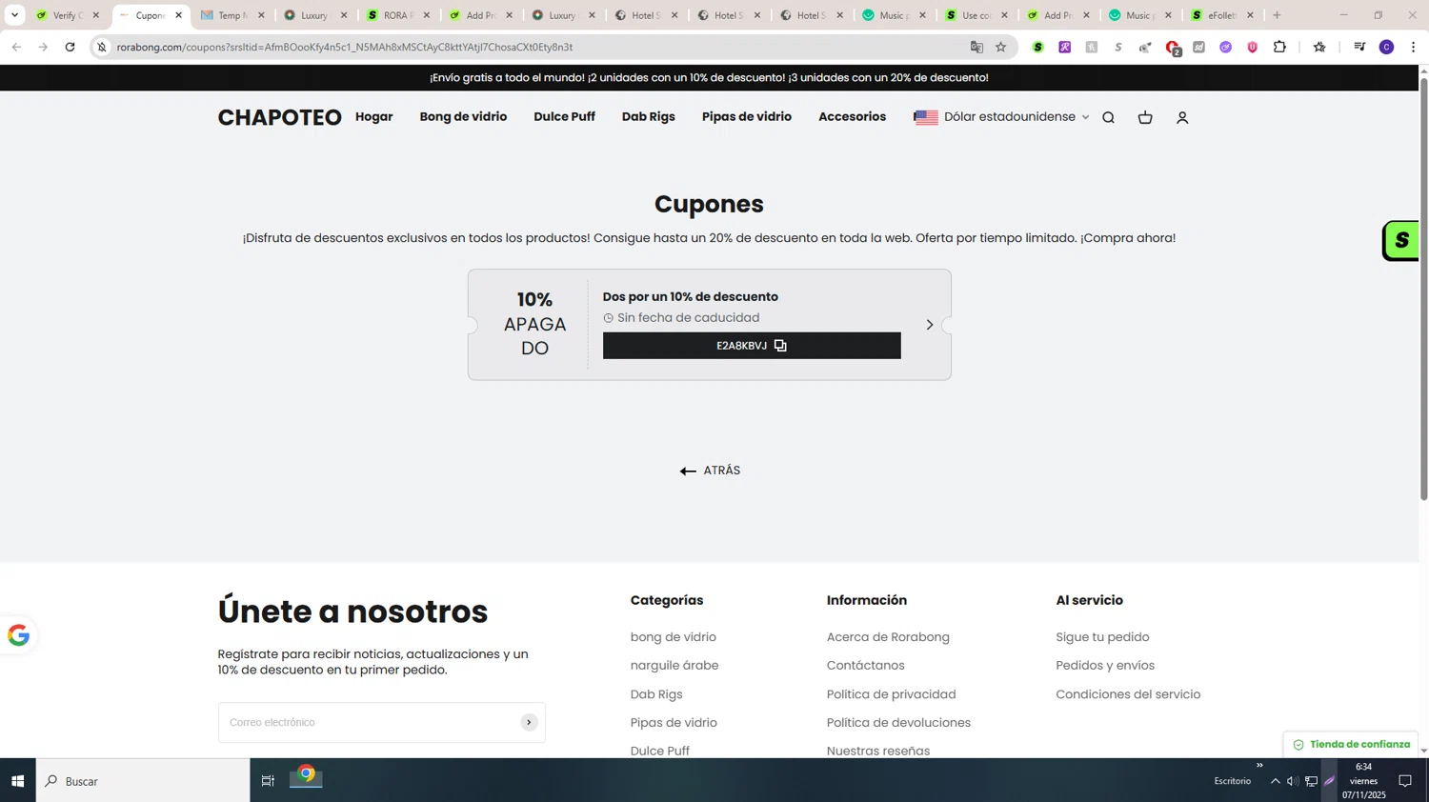This screenshot has width=1429, height=802.
Task: Open the Política de devoluciones link
Action: pyautogui.click(x=898, y=723)
